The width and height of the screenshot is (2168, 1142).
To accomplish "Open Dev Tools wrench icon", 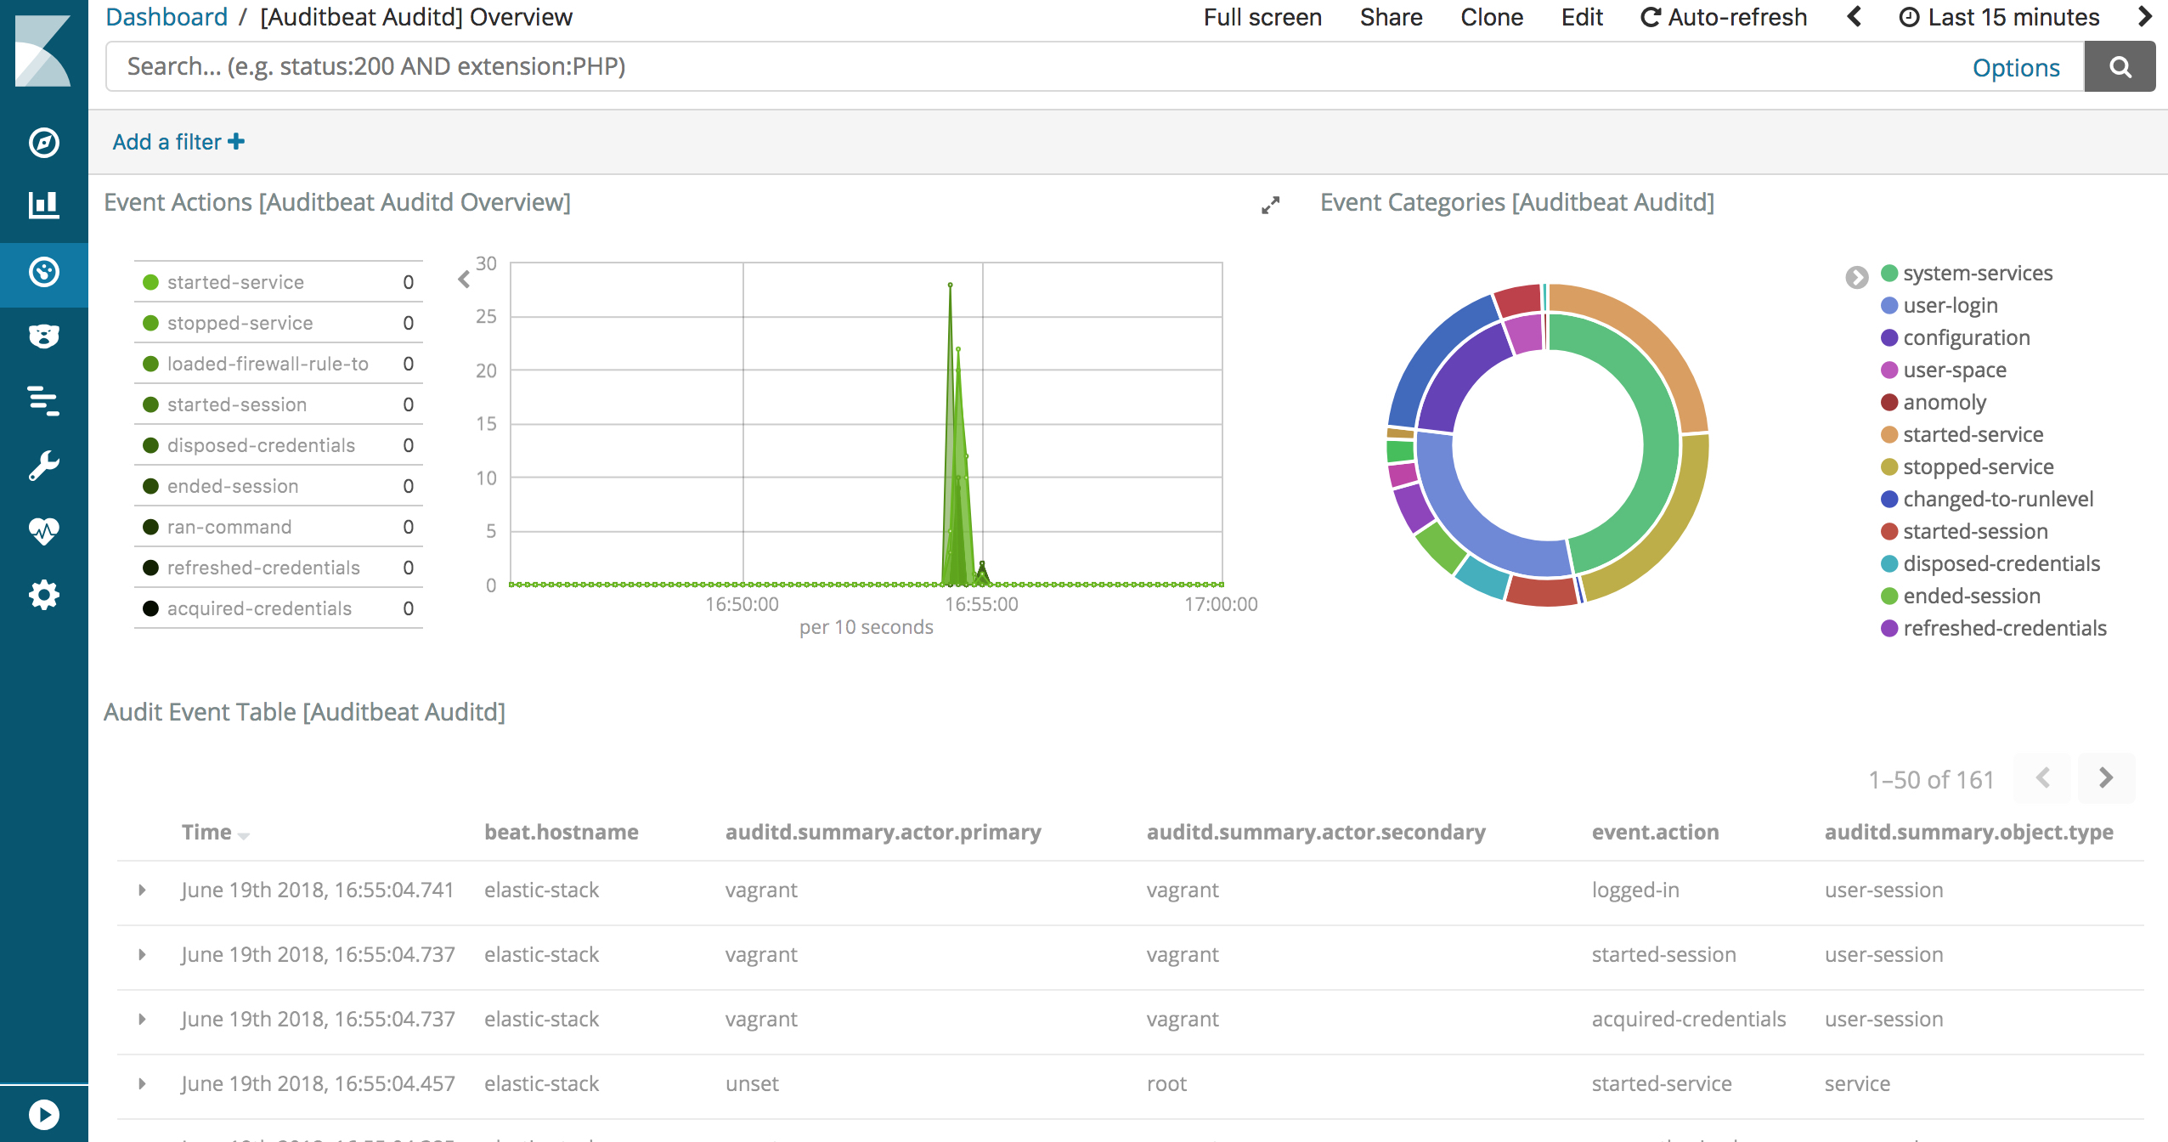I will pyautogui.click(x=43, y=466).
